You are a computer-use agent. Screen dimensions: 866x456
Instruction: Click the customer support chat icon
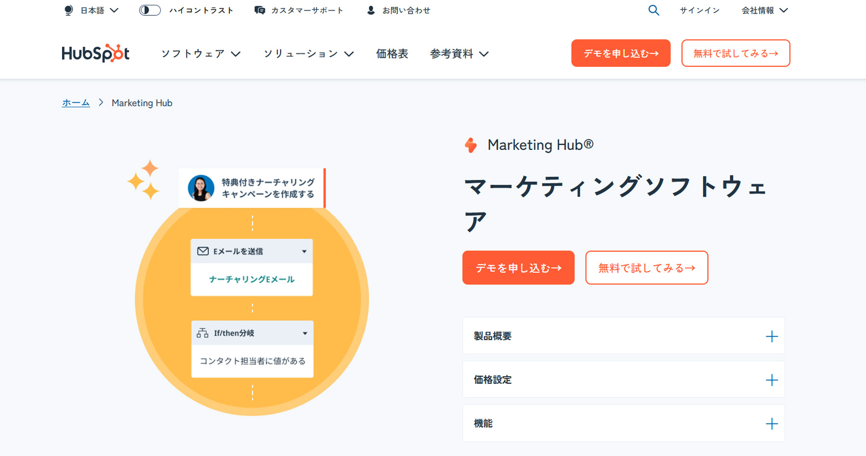coord(260,10)
